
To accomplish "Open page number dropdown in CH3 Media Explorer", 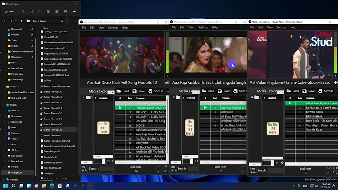I will [x=272, y=163].
